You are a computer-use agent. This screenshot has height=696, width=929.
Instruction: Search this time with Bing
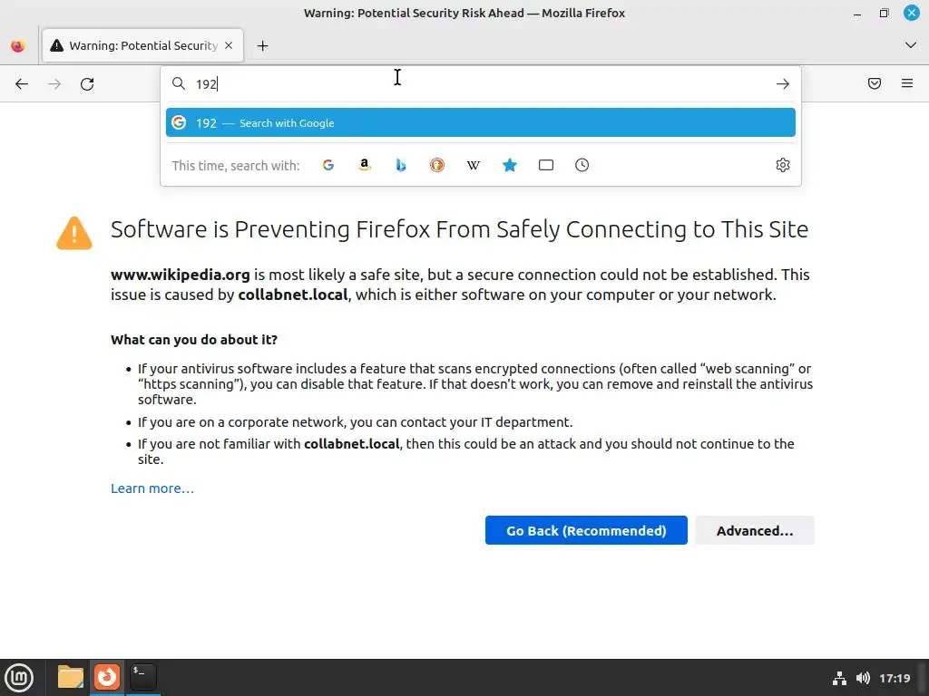coord(401,165)
